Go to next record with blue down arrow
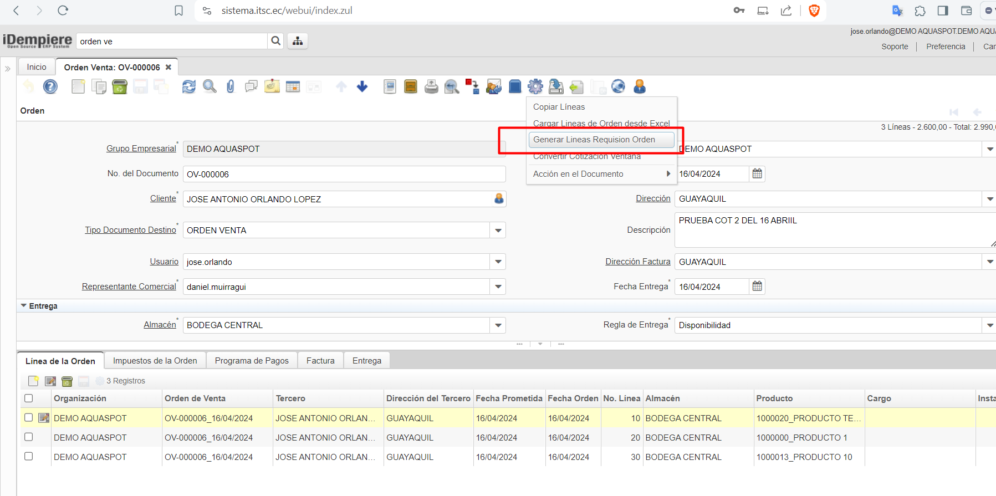Image resolution: width=996 pixels, height=496 pixels. pos(362,86)
